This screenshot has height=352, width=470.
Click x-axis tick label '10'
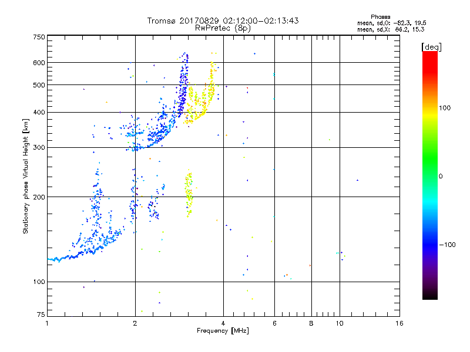340,323
